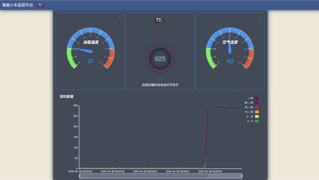Click the 2019-03-28 09:04:36 axis label
The width and height of the screenshot is (319, 180).
pos(113,172)
